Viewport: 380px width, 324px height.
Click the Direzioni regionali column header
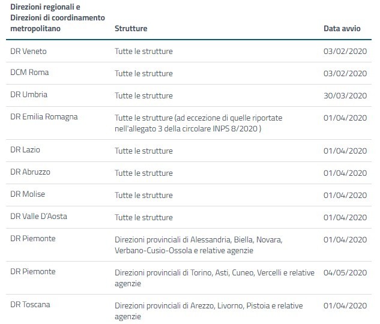49,18
